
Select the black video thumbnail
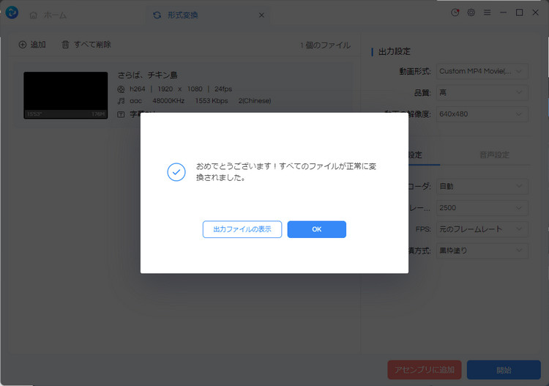coord(65,95)
